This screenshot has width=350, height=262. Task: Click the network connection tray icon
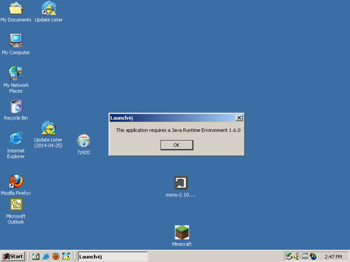(289, 257)
